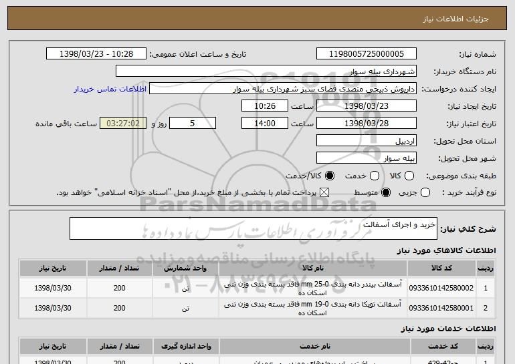Click the آسفالت توپکا 0-19 mm item name
The height and width of the screenshot is (364, 515).
[313, 309]
